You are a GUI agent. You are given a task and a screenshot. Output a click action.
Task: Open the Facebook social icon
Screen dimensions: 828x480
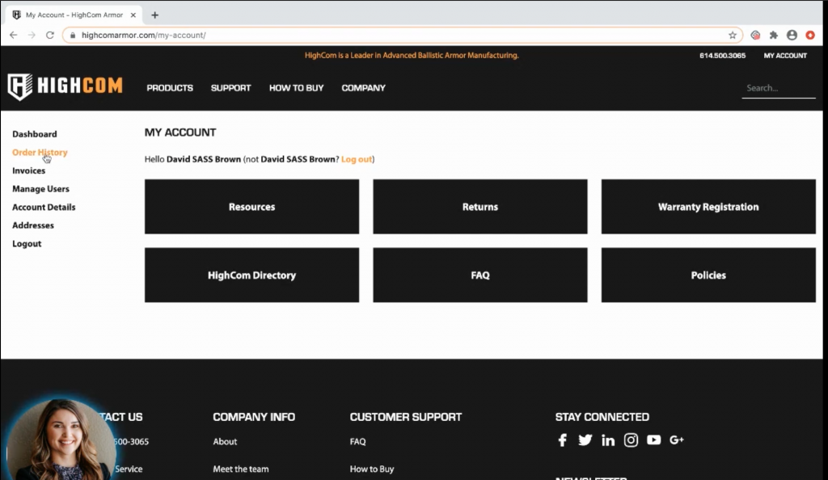[563, 440]
